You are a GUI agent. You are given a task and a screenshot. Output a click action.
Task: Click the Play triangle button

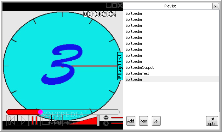(x=23, y=120)
